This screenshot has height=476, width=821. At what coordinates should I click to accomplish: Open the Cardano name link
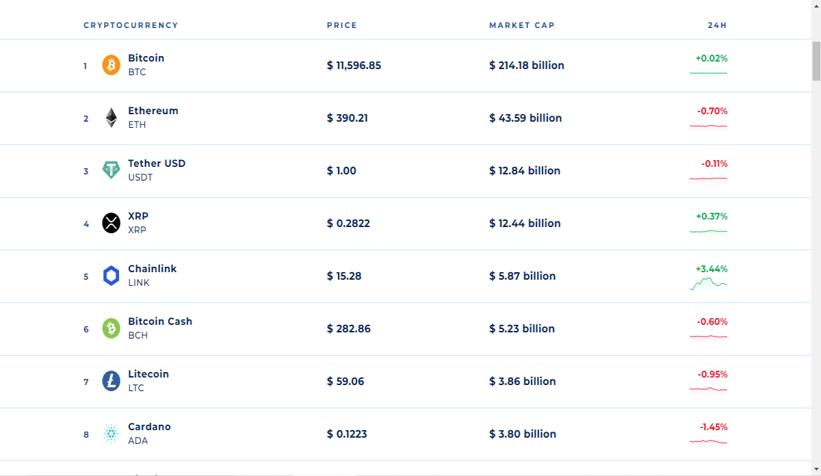tap(149, 427)
